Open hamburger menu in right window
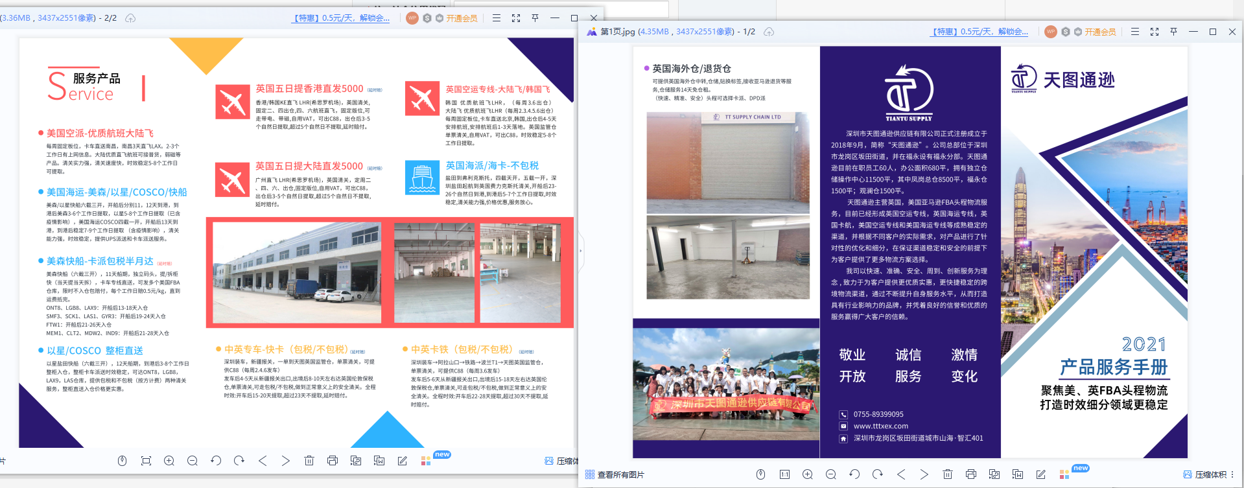Viewport: 1244px width, 488px height. coord(1135,32)
